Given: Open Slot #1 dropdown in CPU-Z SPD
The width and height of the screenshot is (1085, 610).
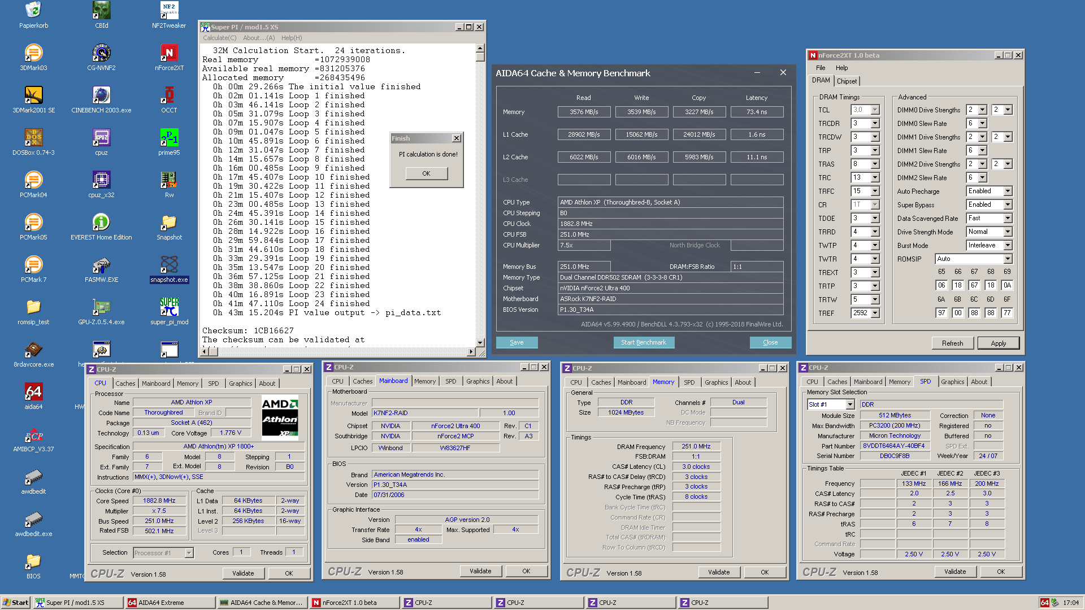Looking at the screenshot, I should click(850, 404).
